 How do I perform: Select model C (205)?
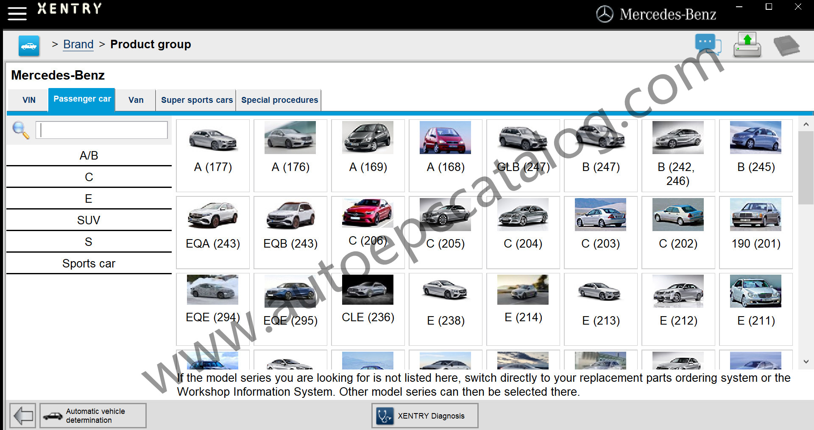446,232
